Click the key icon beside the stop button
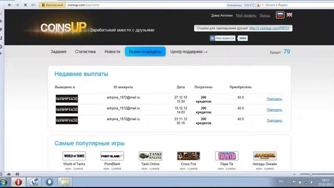 click(33, 5)
